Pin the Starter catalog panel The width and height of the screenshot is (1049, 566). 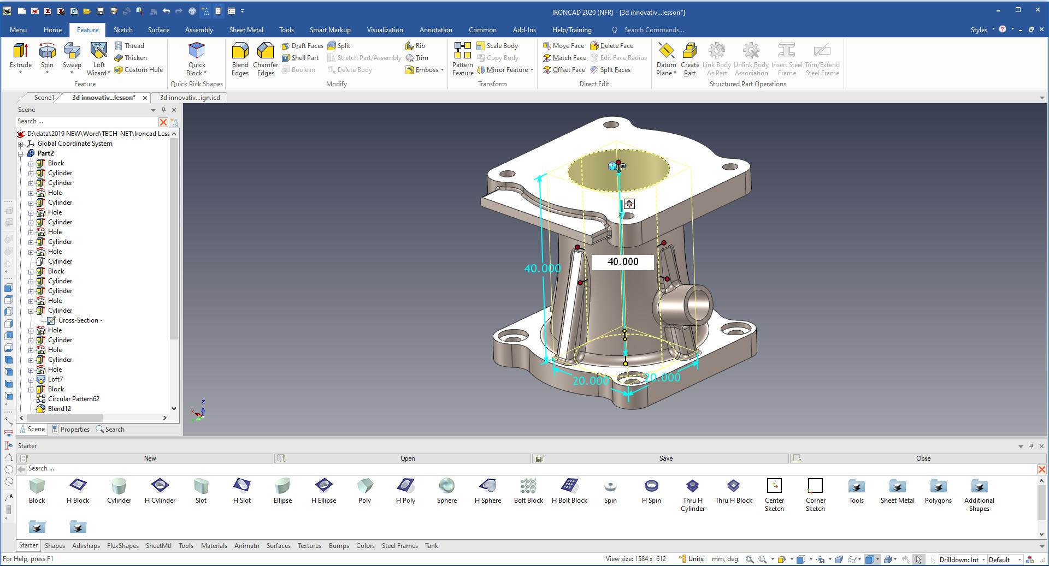tap(1031, 446)
